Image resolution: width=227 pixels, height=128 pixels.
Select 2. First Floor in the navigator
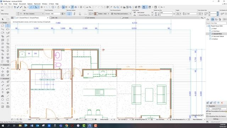pos(216,31)
